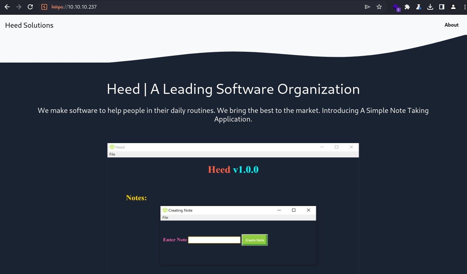Open the Extensions puzzle-piece menu
Screen dimensions: 467x274
pyautogui.click(x=407, y=7)
